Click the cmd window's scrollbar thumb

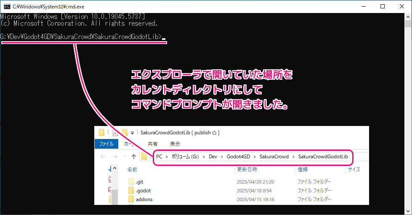click(x=408, y=24)
